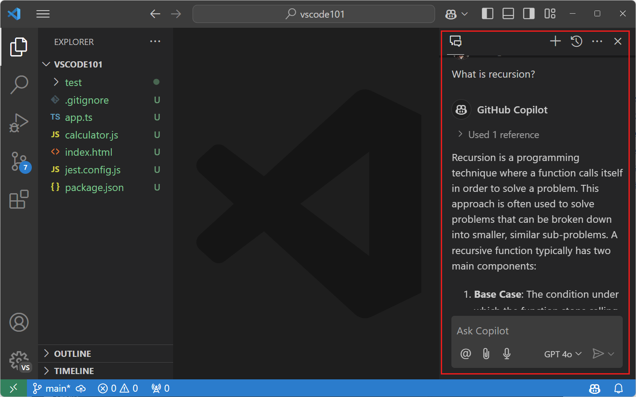Image resolution: width=636 pixels, height=397 pixels.
Task: Toggle the secondary sidebar visibility
Action: [528, 14]
